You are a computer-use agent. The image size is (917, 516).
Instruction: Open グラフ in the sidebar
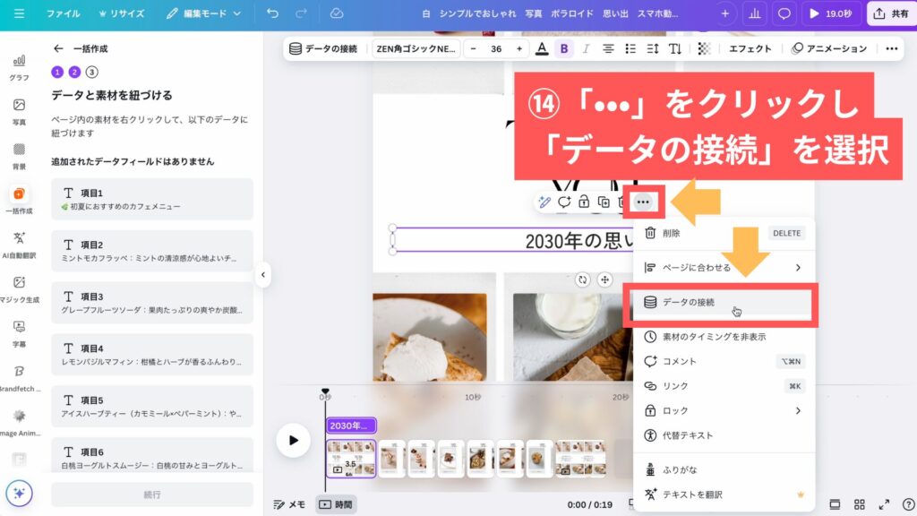[x=19, y=67]
